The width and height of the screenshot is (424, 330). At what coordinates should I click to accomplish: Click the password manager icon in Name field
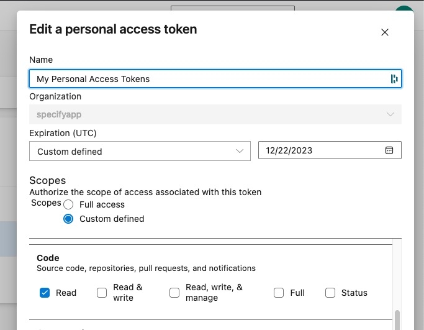point(394,79)
